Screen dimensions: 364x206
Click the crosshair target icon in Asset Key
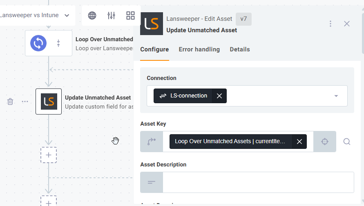pos(325,142)
